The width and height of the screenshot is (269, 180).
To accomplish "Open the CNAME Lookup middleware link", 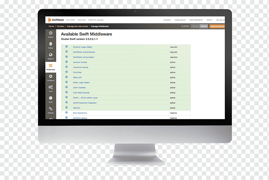I will click(80, 118).
